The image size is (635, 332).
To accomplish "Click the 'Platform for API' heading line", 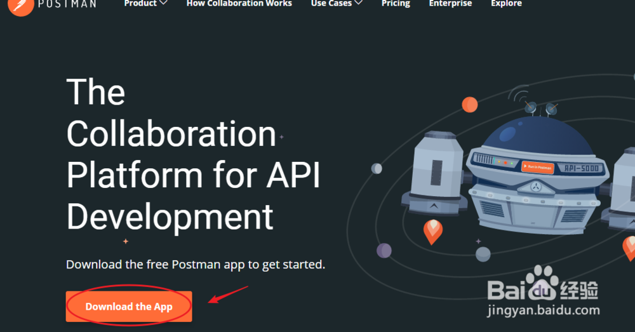I will pyautogui.click(x=193, y=175).
